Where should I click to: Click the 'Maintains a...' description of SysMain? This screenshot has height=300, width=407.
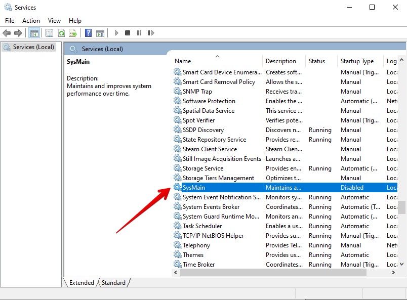pos(283,187)
